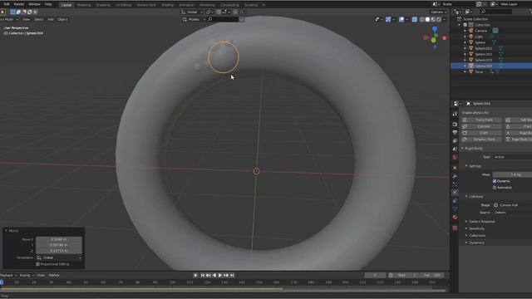Open the Scene properties tab
This screenshot has height=299, width=532.
coord(455,149)
